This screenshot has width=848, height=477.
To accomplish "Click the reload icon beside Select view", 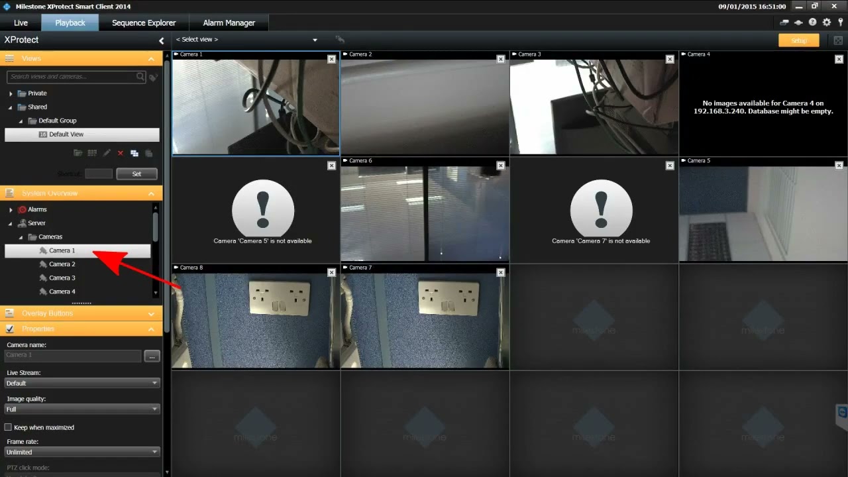I will point(340,40).
